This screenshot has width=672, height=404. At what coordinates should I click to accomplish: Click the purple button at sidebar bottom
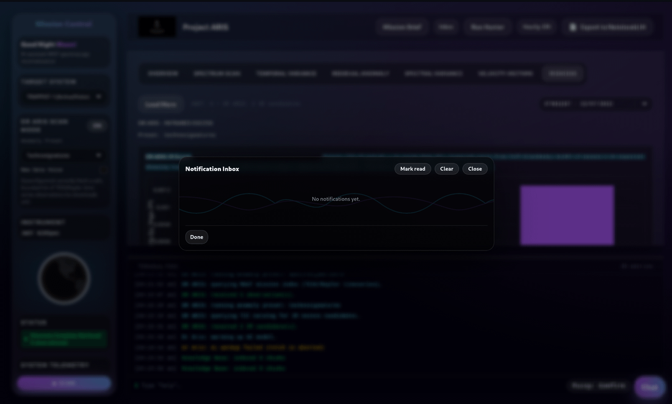pos(64,383)
